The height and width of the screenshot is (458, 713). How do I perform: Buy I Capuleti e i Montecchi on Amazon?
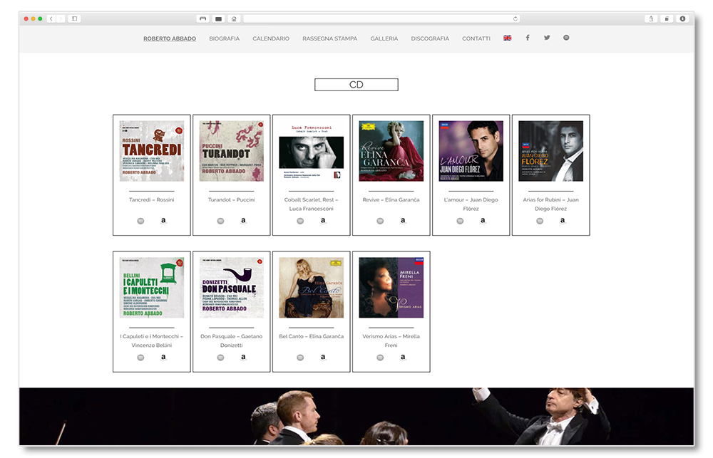163,357
